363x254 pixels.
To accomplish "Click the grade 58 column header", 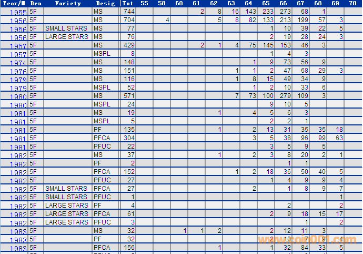I will click(162, 3).
